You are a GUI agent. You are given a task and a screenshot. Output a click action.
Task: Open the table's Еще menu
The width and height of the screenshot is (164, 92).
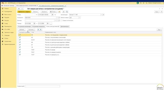(x=159, y=30)
